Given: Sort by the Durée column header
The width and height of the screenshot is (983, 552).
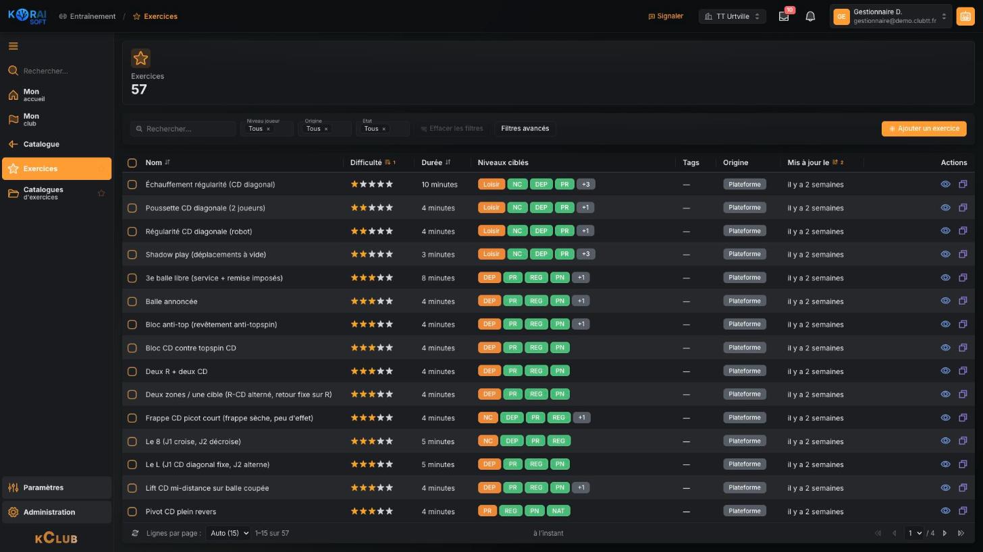Looking at the screenshot, I should click(x=436, y=162).
